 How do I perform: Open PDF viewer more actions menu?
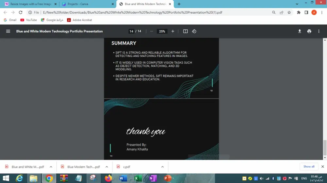[318, 31]
